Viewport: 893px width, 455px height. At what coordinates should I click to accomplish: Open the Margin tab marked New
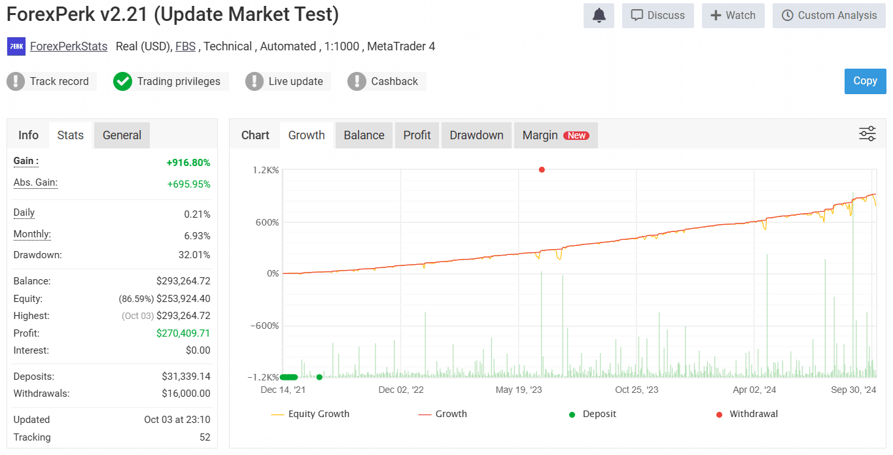555,135
